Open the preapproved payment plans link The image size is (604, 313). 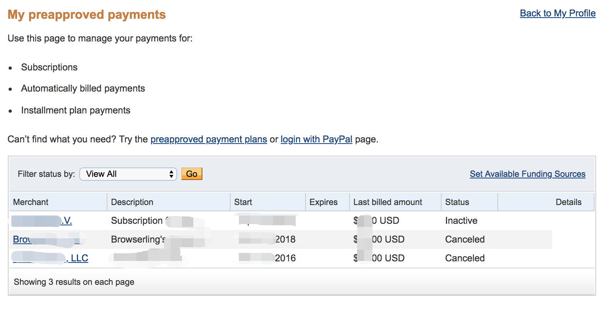click(x=209, y=139)
